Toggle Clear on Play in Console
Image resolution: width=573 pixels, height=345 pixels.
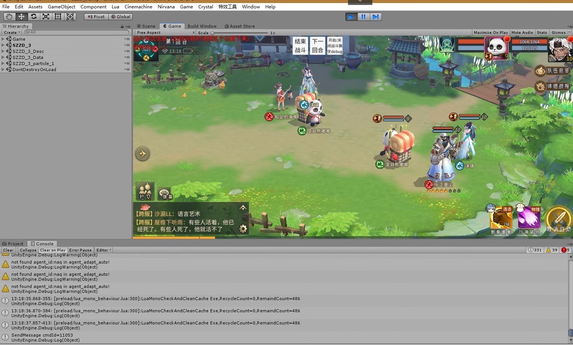point(52,250)
